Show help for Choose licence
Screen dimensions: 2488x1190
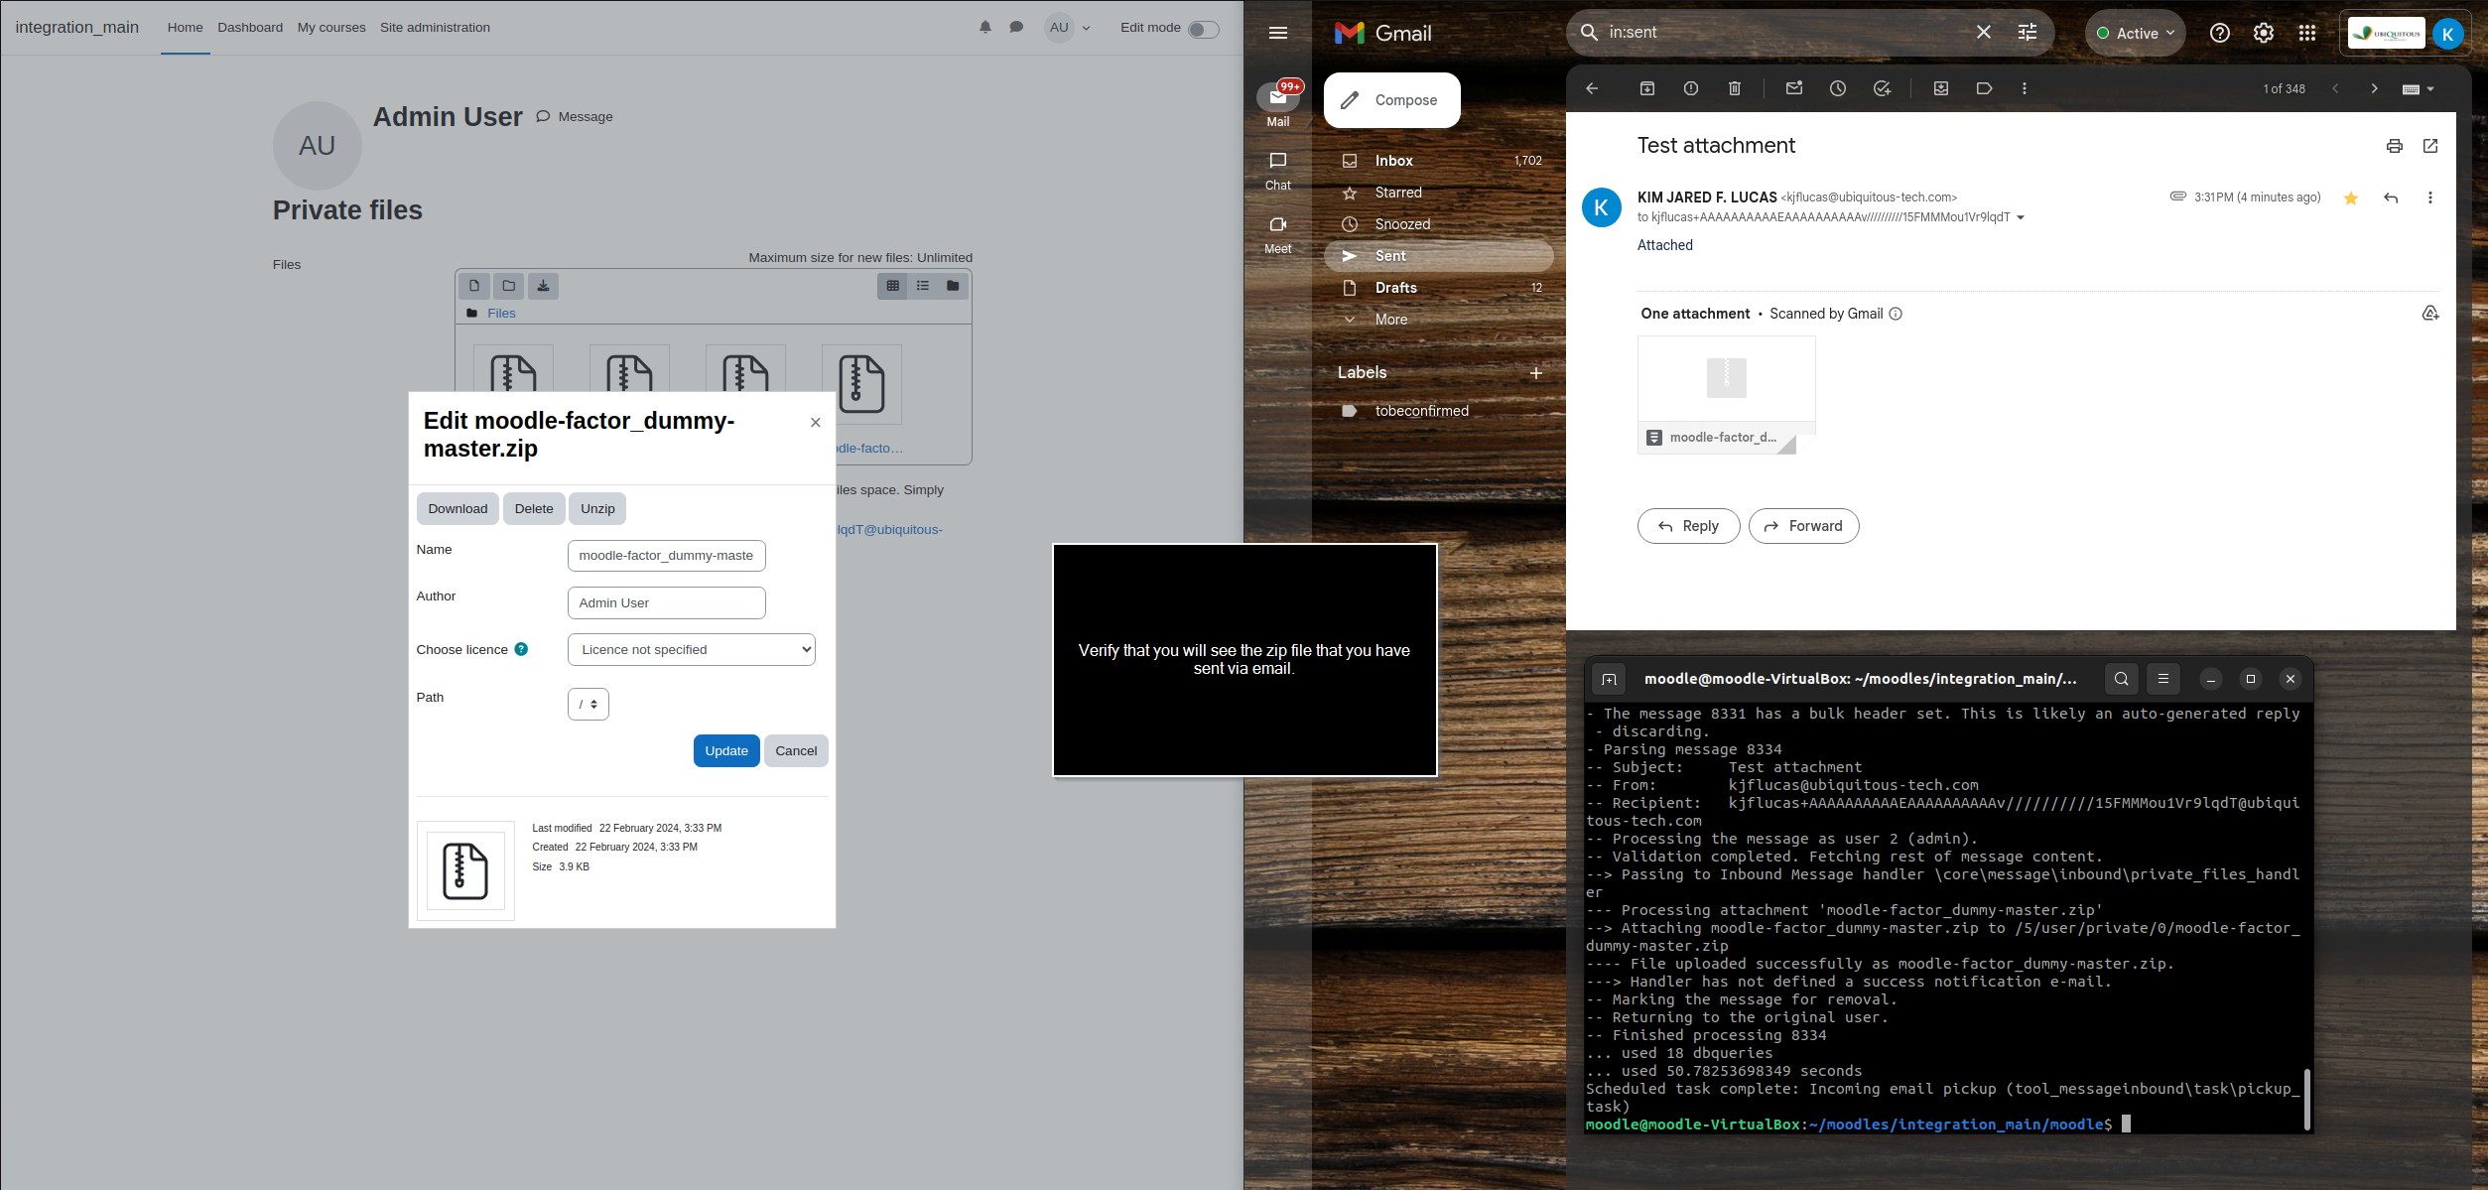(521, 649)
